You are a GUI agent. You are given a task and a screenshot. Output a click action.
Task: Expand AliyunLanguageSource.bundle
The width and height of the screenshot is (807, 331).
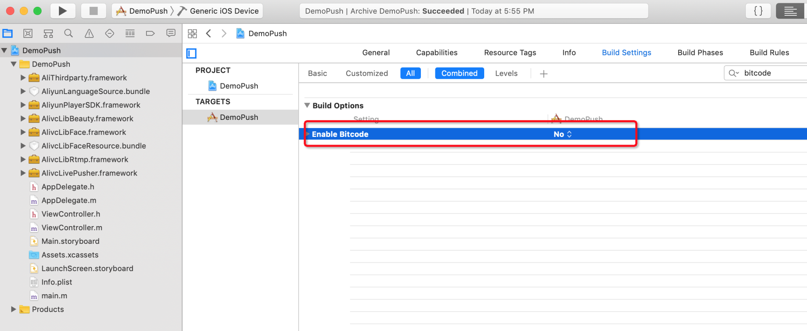click(x=23, y=91)
